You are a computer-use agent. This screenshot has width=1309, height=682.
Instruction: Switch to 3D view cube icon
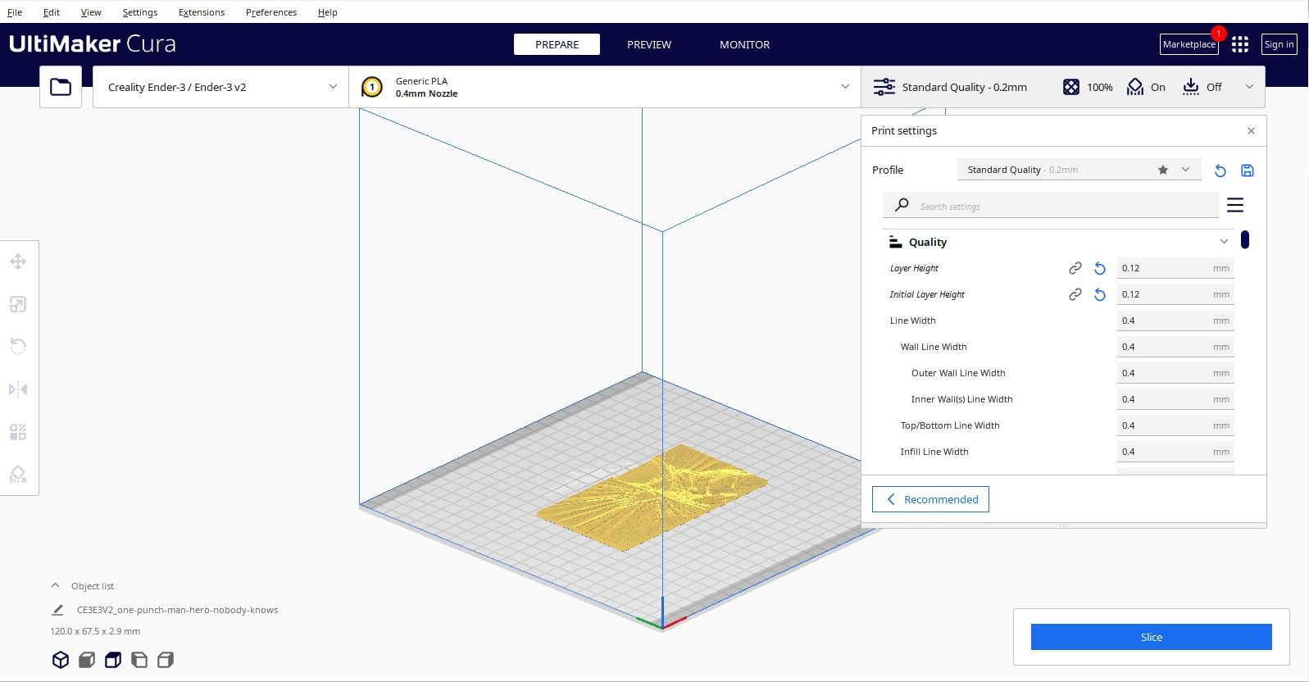coord(61,660)
